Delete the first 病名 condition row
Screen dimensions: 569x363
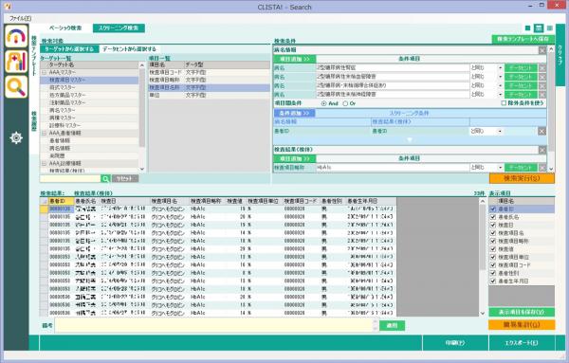click(542, 68)
